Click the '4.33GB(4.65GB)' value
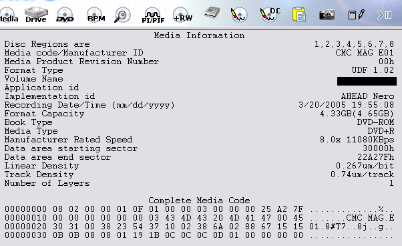Screen dimensions: 402x246 pyautogui.click(x=357, y=114)
